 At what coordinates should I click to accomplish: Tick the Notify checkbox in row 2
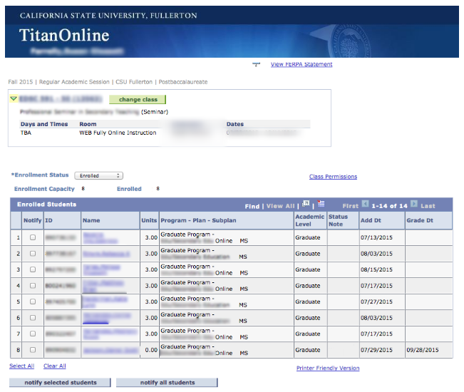(x=33, y=254)
